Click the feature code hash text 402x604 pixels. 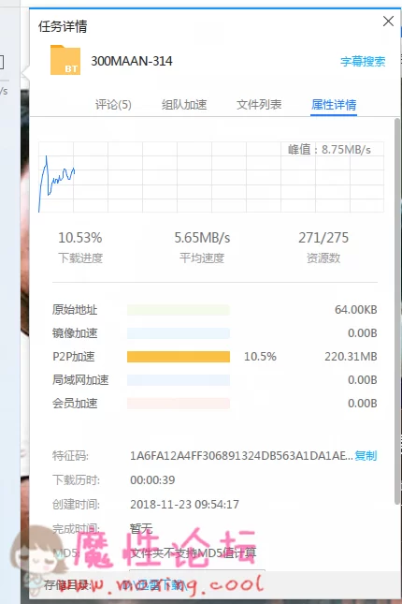click(x=241, y=456)
